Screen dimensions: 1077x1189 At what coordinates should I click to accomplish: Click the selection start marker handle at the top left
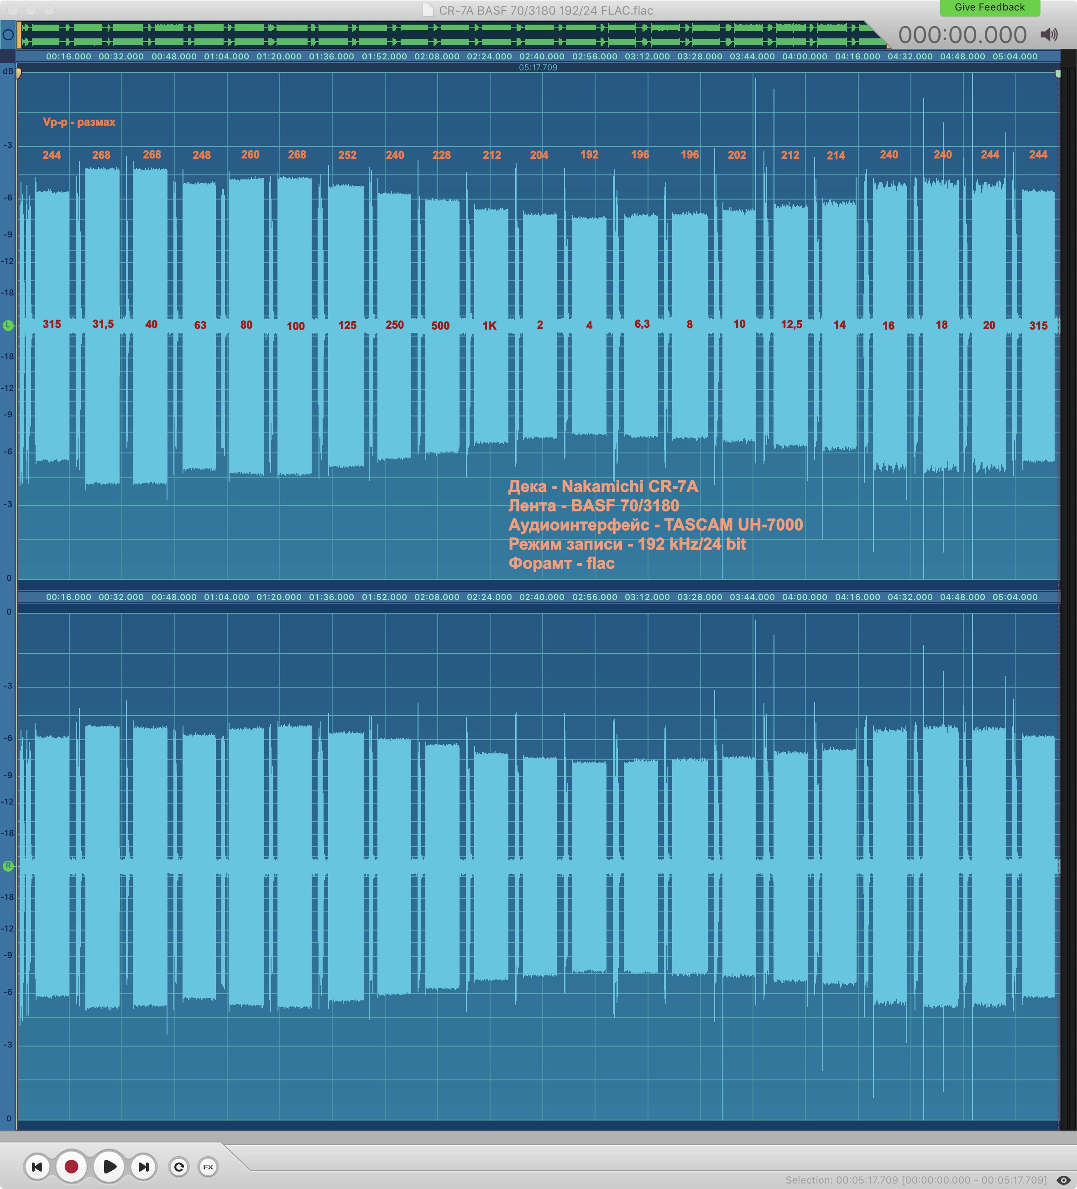click(19, 73)
